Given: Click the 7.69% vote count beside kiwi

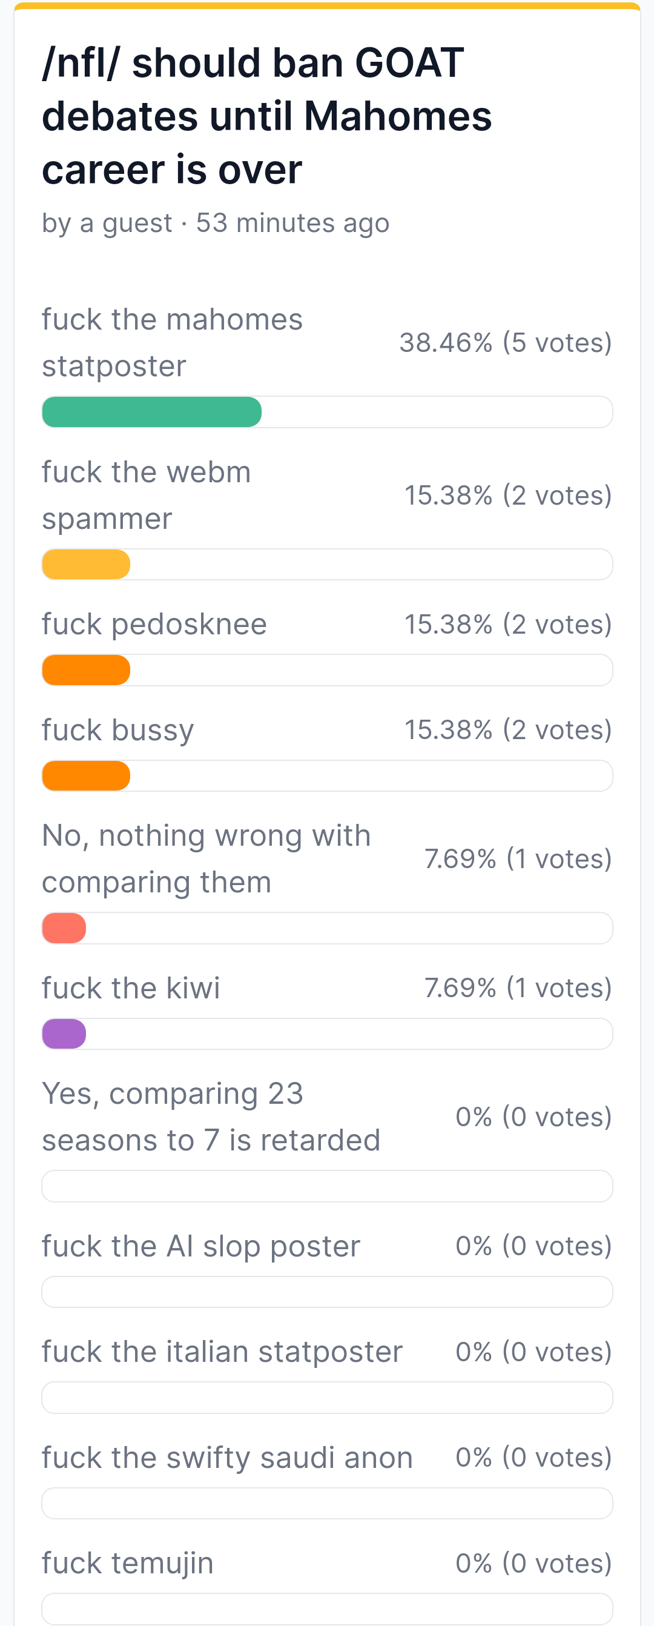Looking at the screenshot, I should 518,988.
